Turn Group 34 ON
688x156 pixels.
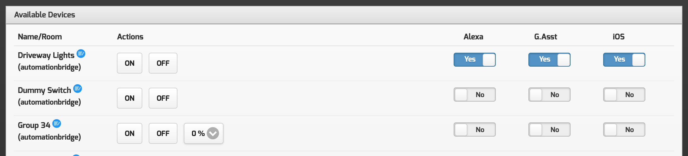tap(129, 134)
